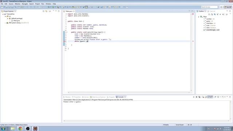The height and width of the screenshot is (131, 233).
Task: Collapse the default package node
Action: tap(8, 19)
